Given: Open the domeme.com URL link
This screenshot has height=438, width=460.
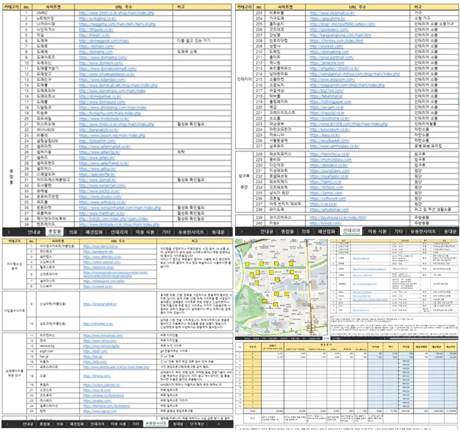Looking at the screenshot, I should coord(94,52).
